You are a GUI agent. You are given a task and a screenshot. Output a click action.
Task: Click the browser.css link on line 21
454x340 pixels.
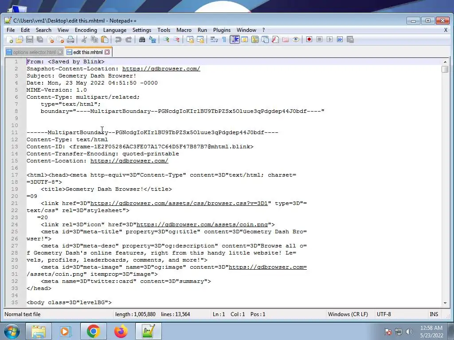click(x=179, y=204)
